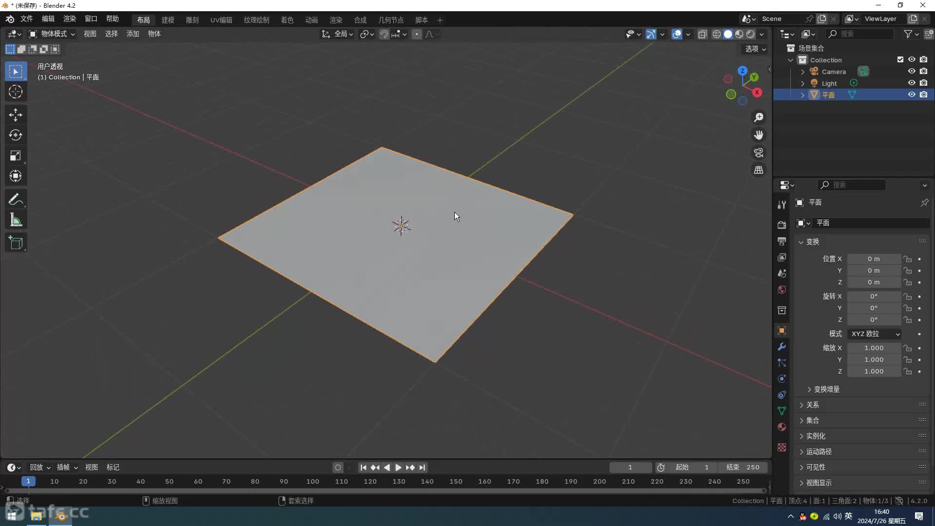This screenshot has width=935, height=526.
Task: Open the Tool properties tab
Action: [x=782, y=205]
